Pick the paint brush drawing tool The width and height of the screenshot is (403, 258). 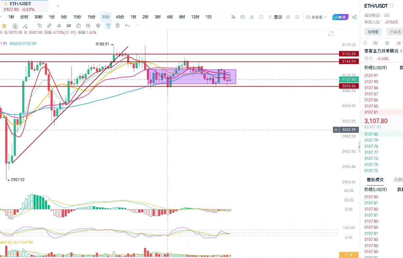point(59,26)
